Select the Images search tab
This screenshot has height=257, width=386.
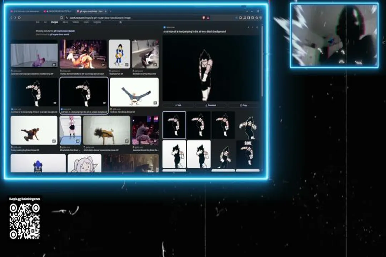click(54, 22)
